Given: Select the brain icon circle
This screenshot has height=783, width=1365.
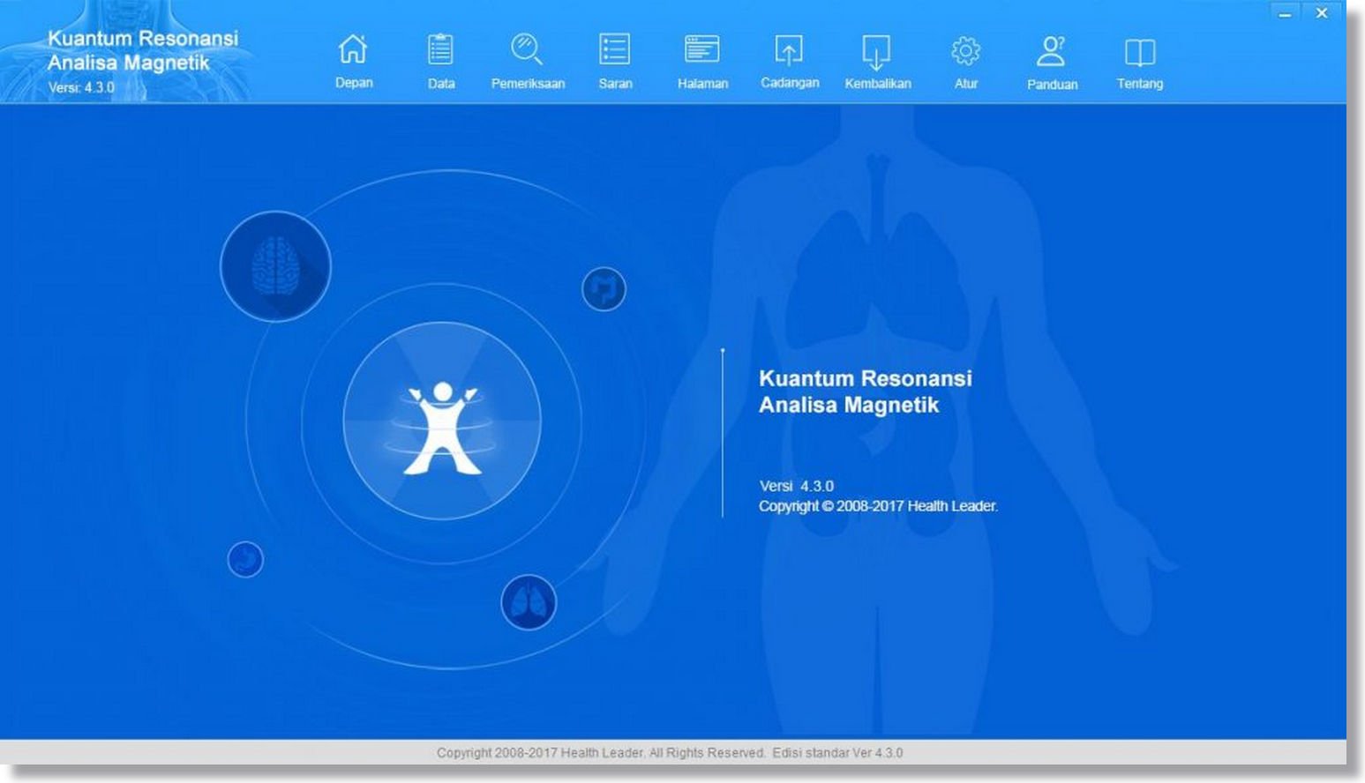Looking at the screenshot, I should [x=275, y=266].
